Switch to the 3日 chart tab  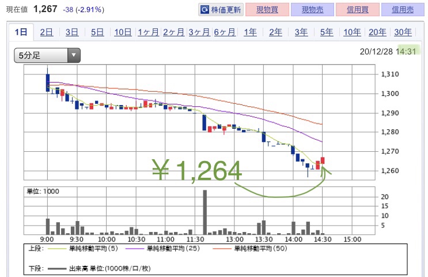(72, 32)
